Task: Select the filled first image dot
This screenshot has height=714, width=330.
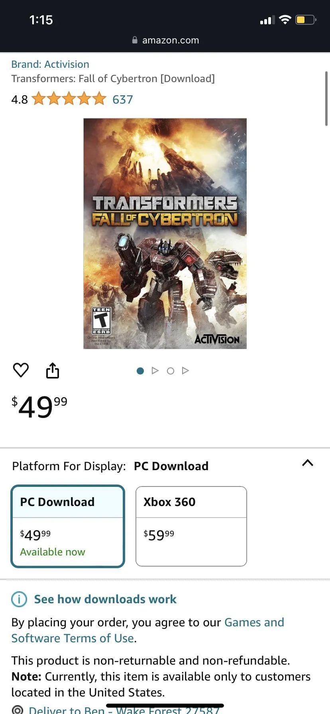Action: click(x=140, y=371)
